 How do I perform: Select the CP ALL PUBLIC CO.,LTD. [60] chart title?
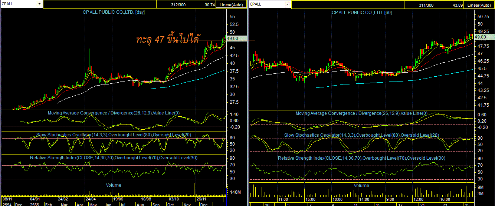362,12
